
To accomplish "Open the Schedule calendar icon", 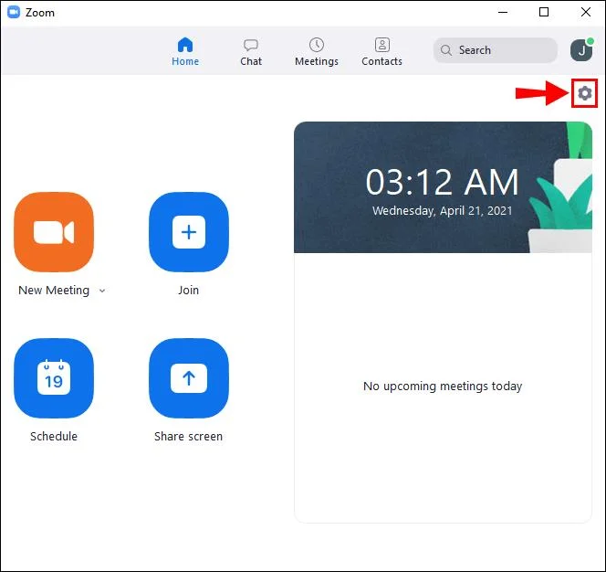I will tap(54, 378).
